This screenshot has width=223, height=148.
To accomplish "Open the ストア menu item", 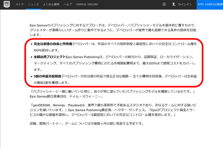I will pyautogui.click(x=20, y=4).
